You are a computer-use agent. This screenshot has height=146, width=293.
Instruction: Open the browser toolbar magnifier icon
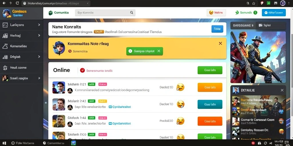pos(248,3)
